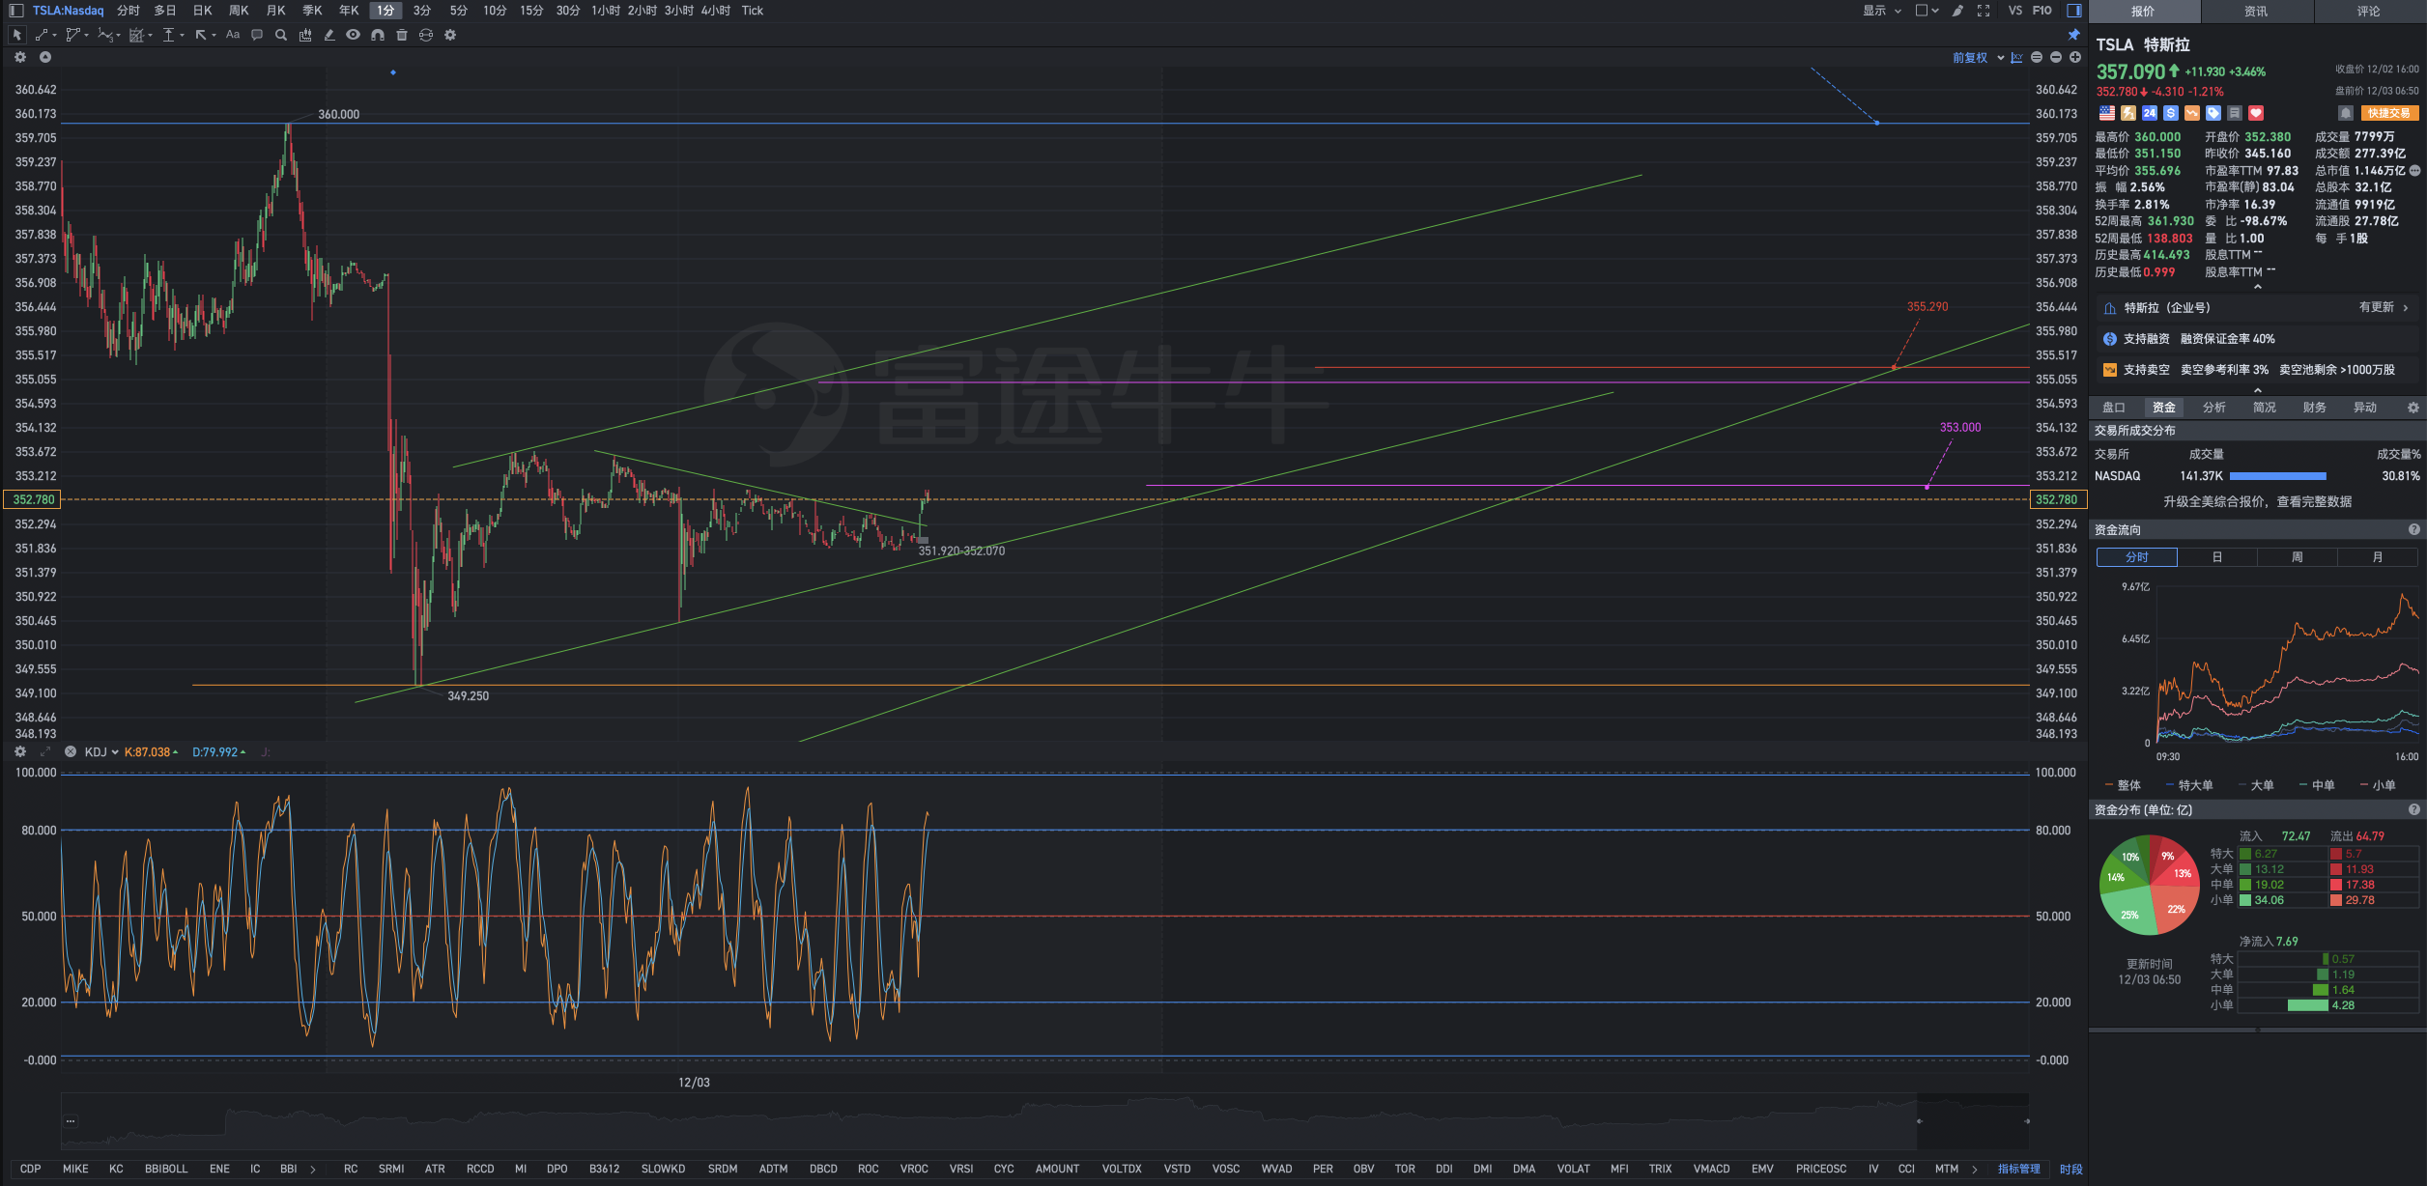Toggle the left sidebar panel
Image resolution: width=2427 pixels, height=1186 pixels.
click(15, 11)
